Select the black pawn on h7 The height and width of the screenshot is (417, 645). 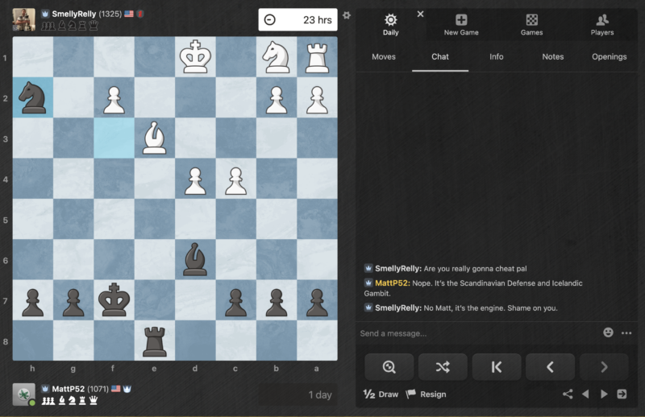point(33,303)
